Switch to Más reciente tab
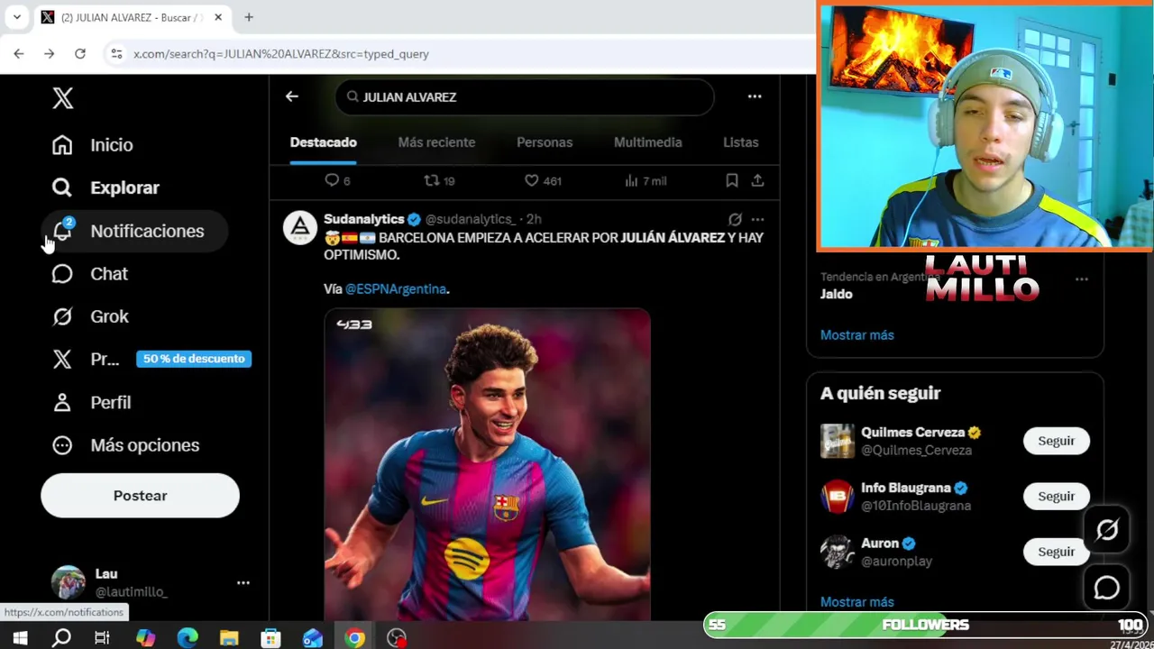Screen dimensions: 1154x649 [436, 142]
